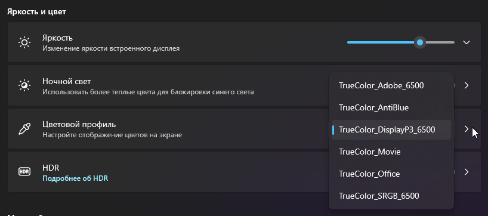Click the Ночной свет row title

[x=67, y=82]
